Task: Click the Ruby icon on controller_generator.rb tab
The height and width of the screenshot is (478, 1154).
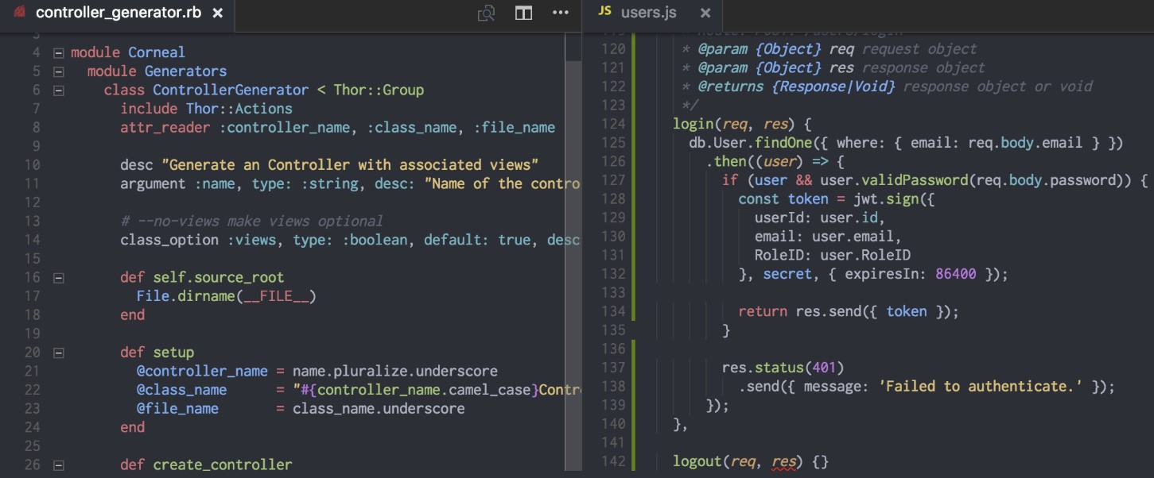Action: tap(20, 13)
